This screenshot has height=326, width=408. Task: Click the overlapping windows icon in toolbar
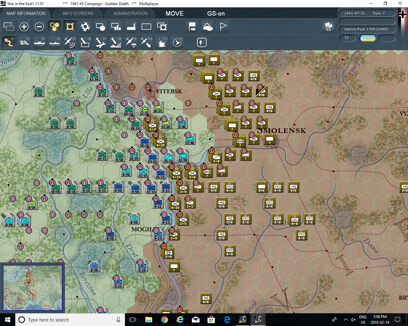(9, 26)
